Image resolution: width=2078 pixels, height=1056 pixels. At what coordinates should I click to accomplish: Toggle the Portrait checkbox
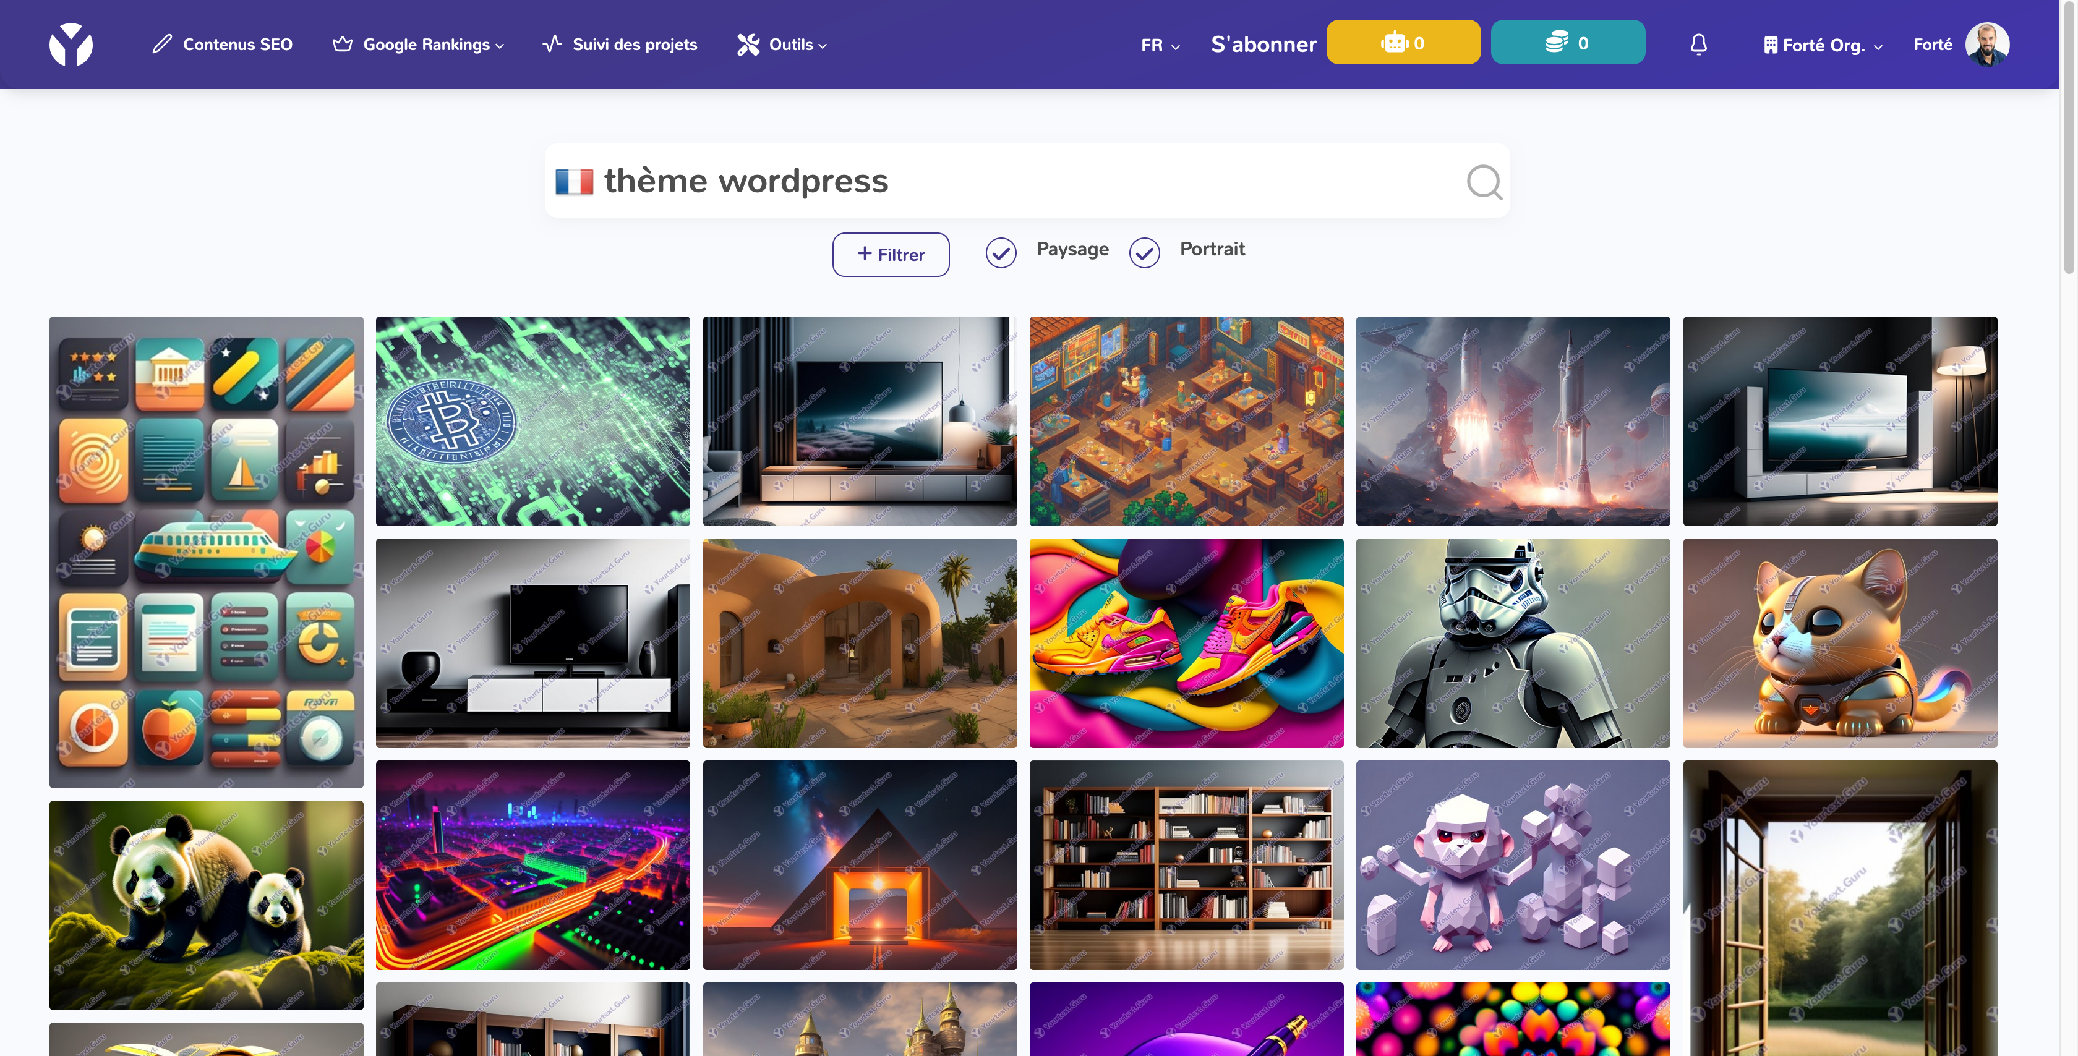coord(1145,253)
